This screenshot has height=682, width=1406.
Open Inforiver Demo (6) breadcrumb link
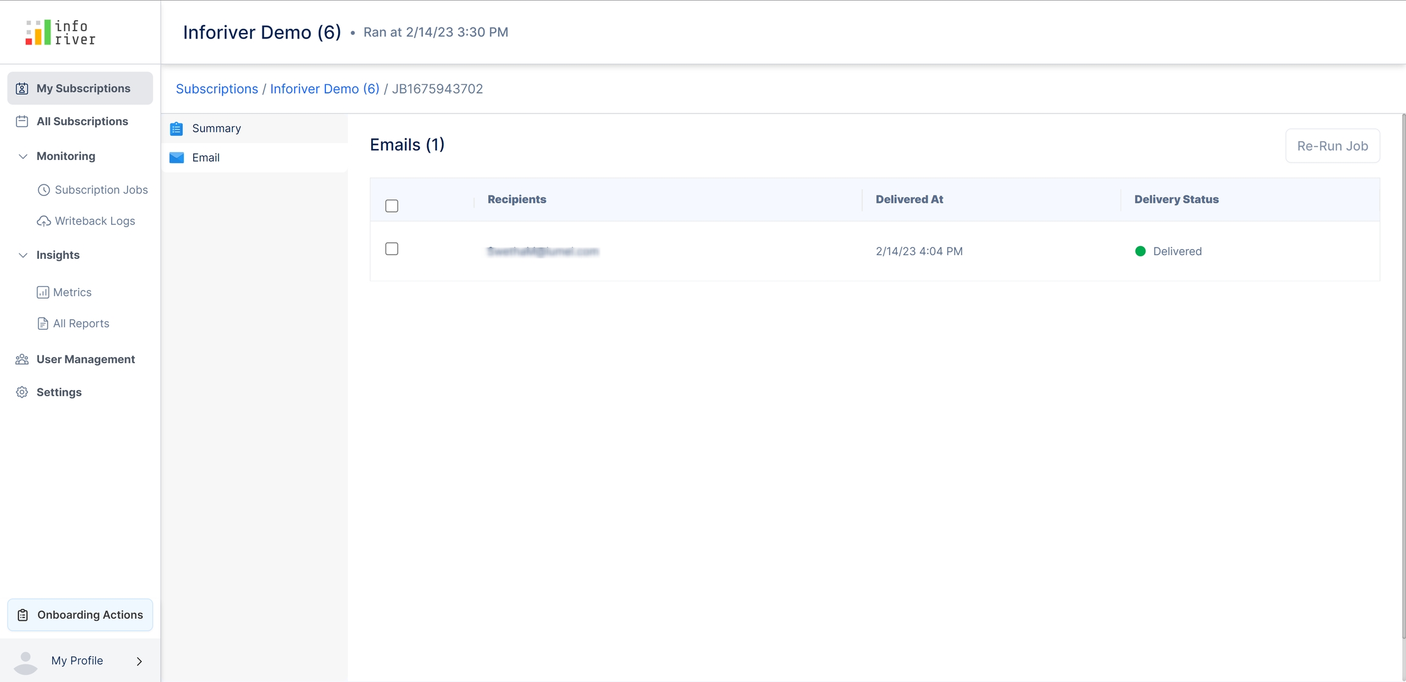pyautogui.click(x=325, y=89)
